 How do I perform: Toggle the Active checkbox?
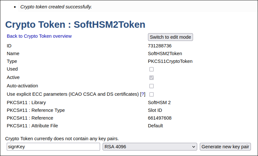coord(152,78)
